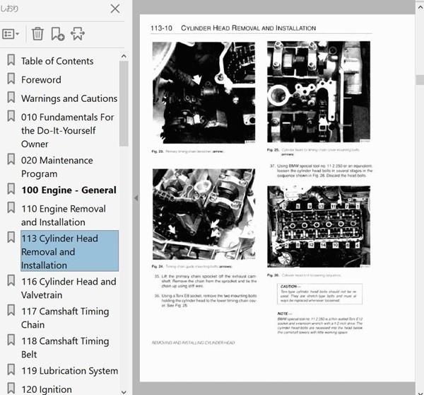Find the current bookmark icon

[x=78, y=33]
